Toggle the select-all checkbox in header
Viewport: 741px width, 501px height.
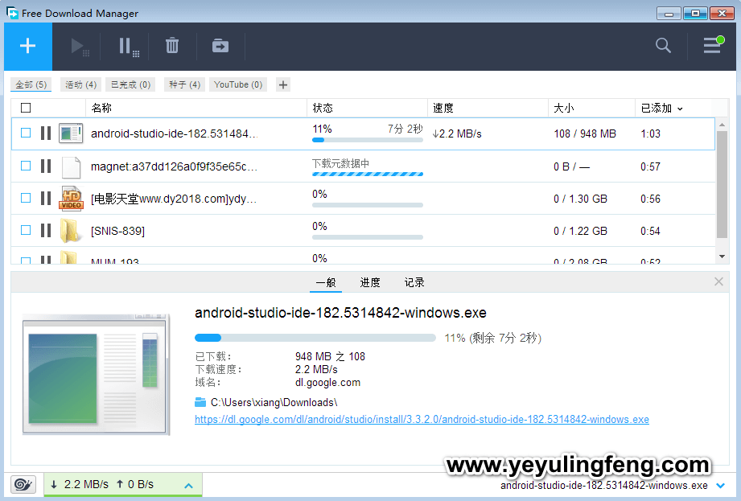26,108
